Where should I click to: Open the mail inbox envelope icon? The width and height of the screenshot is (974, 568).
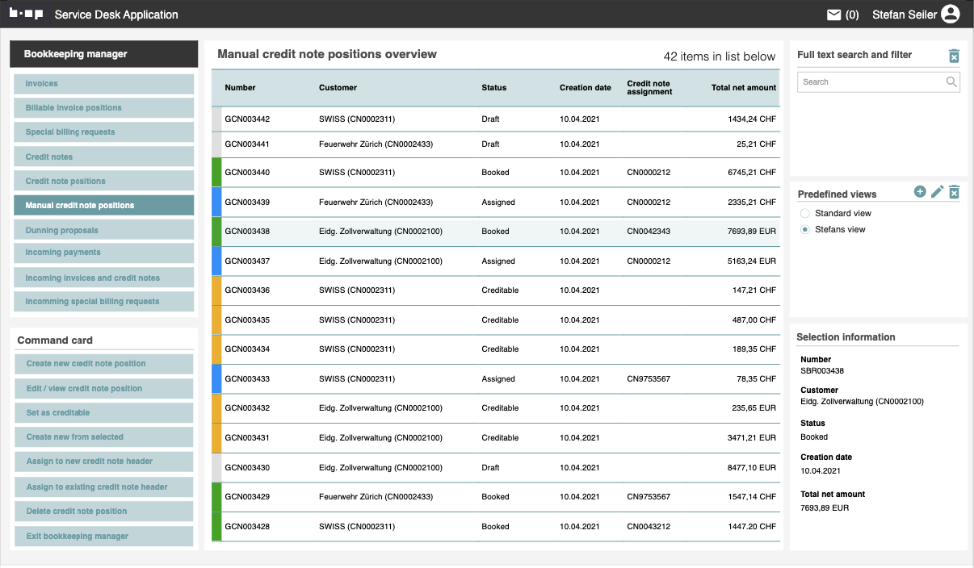(833, 15)
